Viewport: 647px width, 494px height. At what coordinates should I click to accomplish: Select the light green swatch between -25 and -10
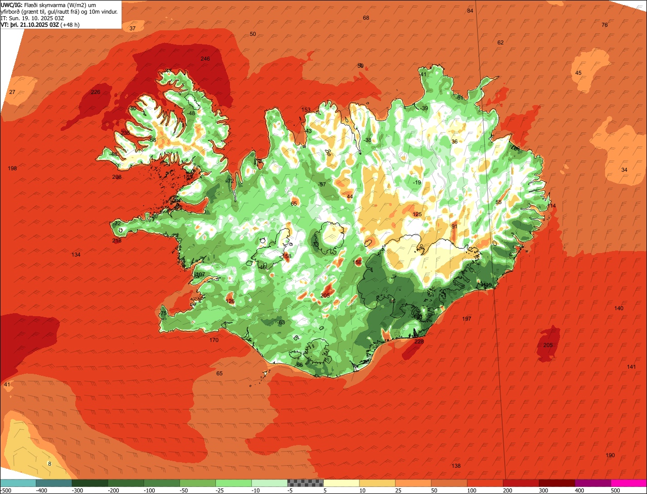[234, 483]
